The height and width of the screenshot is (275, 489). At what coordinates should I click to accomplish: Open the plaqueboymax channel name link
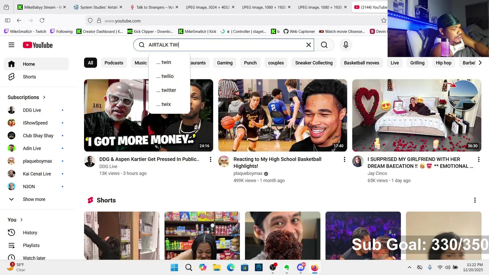click(x=248, y=173)
